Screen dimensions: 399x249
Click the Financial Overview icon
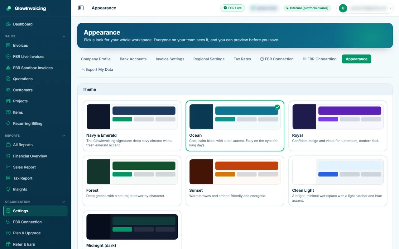[8, 156]
